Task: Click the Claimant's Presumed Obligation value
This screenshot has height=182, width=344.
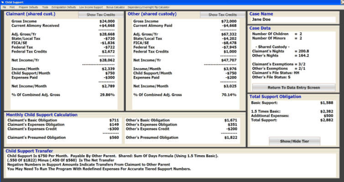Action: [x=114, y=137]
